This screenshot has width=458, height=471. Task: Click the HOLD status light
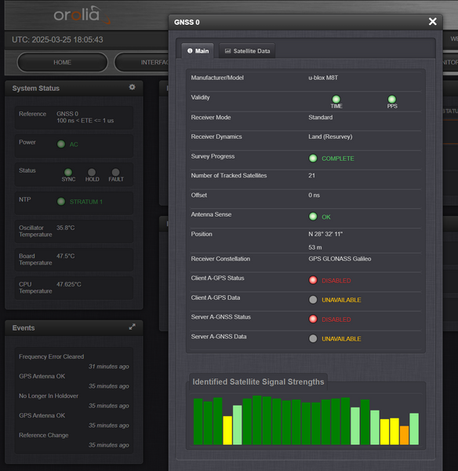click(92, 172)
